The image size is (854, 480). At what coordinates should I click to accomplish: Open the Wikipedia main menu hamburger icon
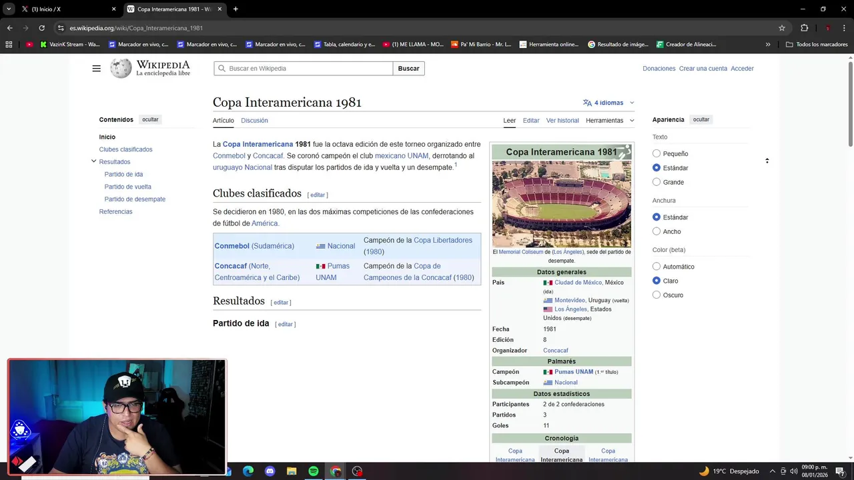(x=96, y=69)
